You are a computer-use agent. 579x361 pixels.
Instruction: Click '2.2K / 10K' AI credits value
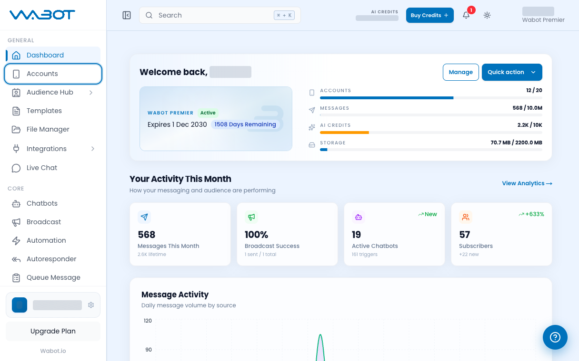[x=530, y=125]
